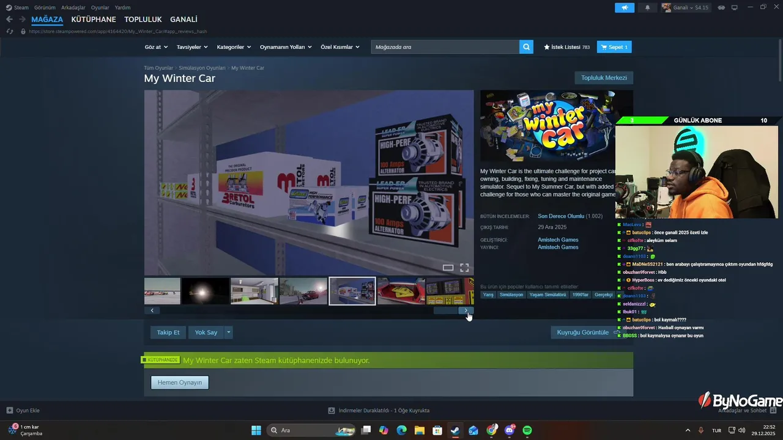
Task: Expand the Kategoriler dropdown
Action: [x=234, y=47]
